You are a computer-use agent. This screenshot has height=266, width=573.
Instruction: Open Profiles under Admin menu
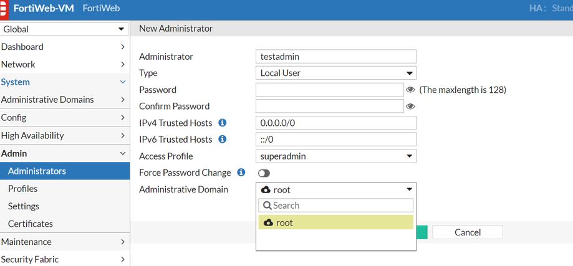click(x=23, y=189)
